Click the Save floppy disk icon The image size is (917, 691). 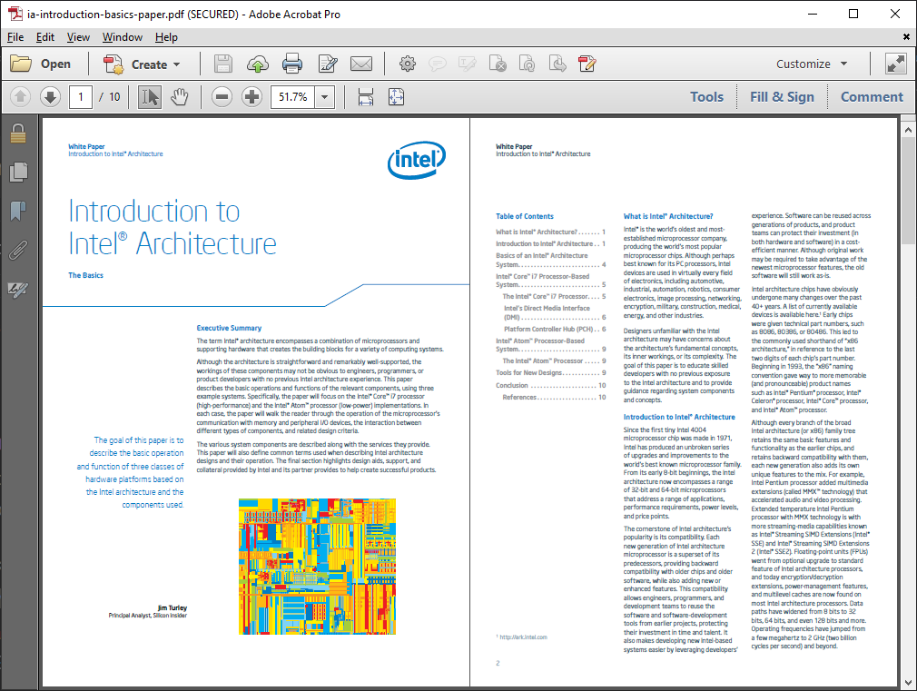click(222, 64)
